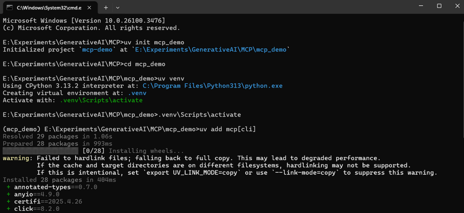464x213 pixels.
Task: Click the green .venv\Scripts\activate text
Action: tap(101, 100)
